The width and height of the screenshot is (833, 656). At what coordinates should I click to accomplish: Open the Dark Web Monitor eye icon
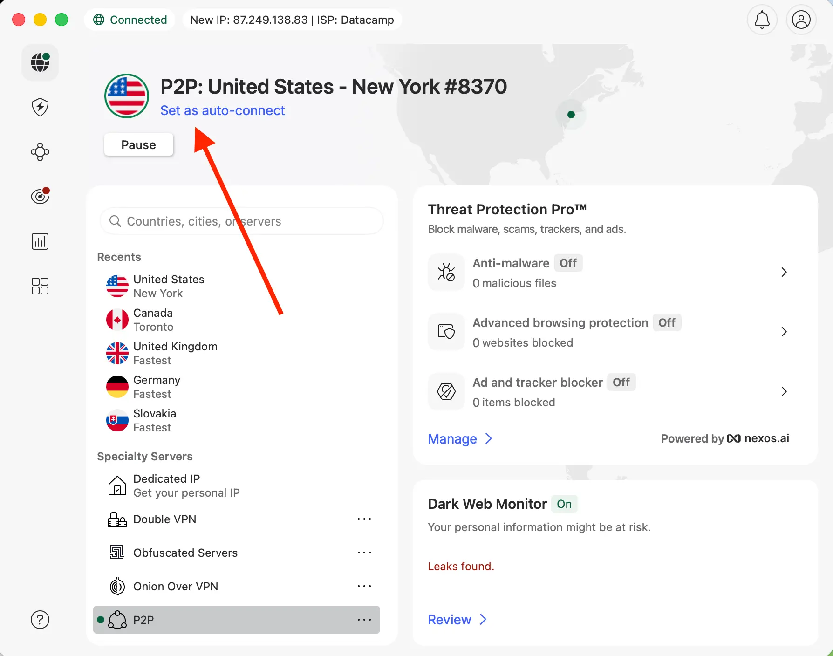[40, 196]
